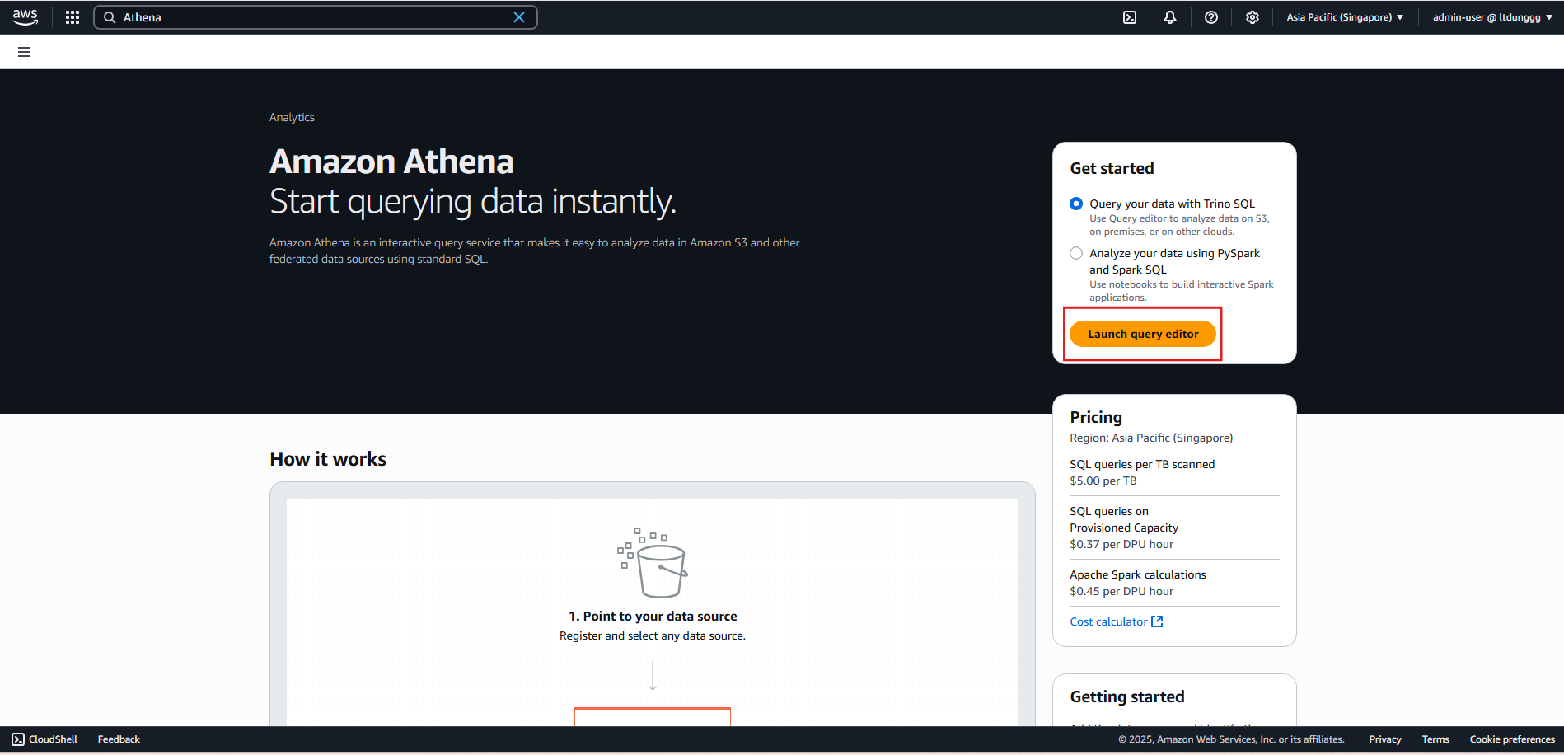Click the external link icon beside Cost calculator
The width and height of the screenshot is (1564, 755).
click(x=1157, y=621)
